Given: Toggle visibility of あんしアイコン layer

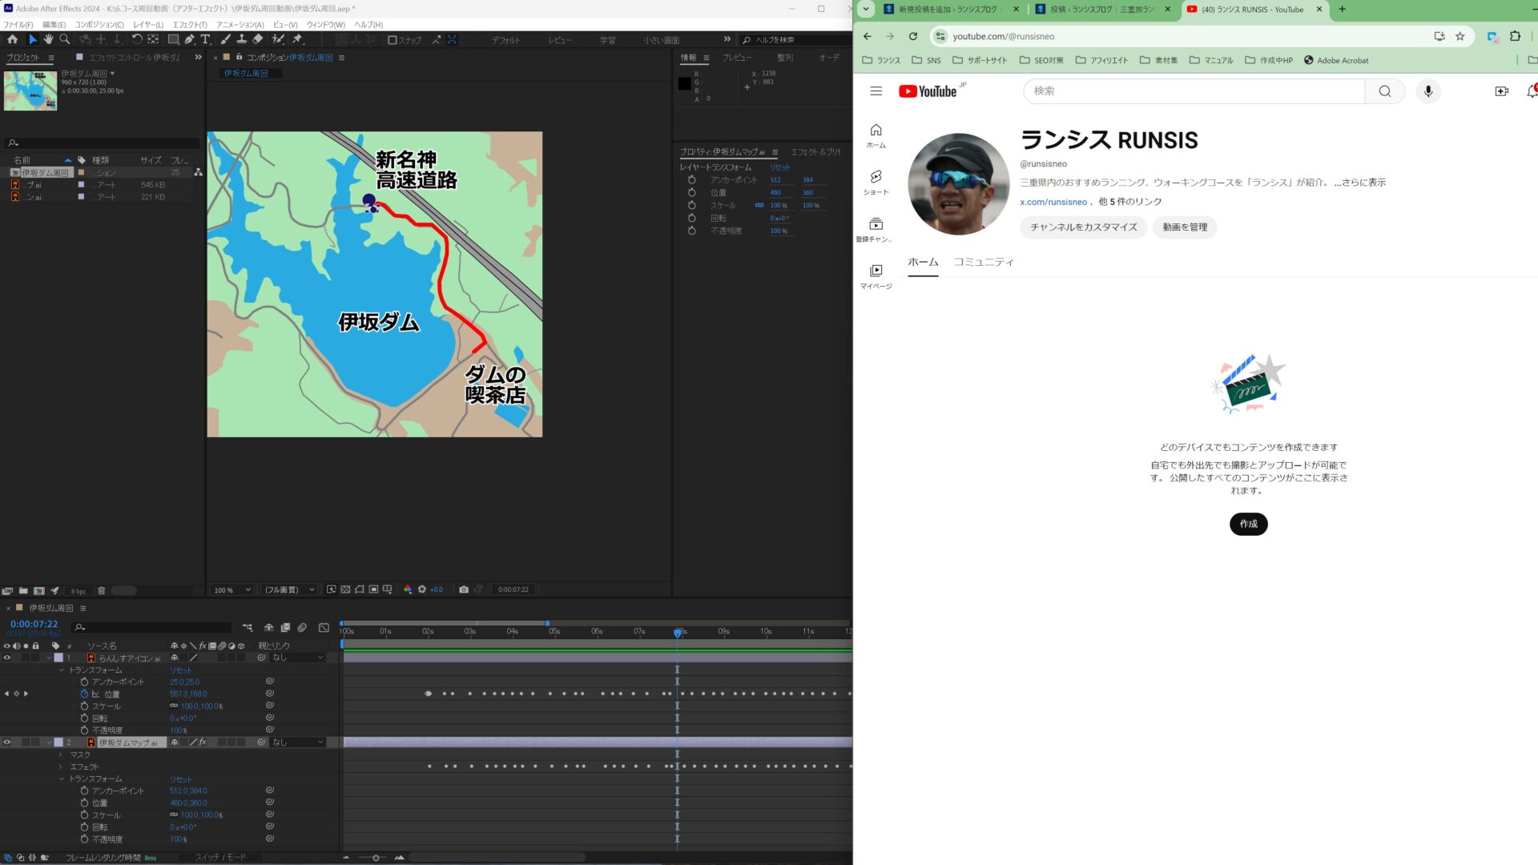Looking at the screenshot, I should pyautogui.click(x=7, y=657).
